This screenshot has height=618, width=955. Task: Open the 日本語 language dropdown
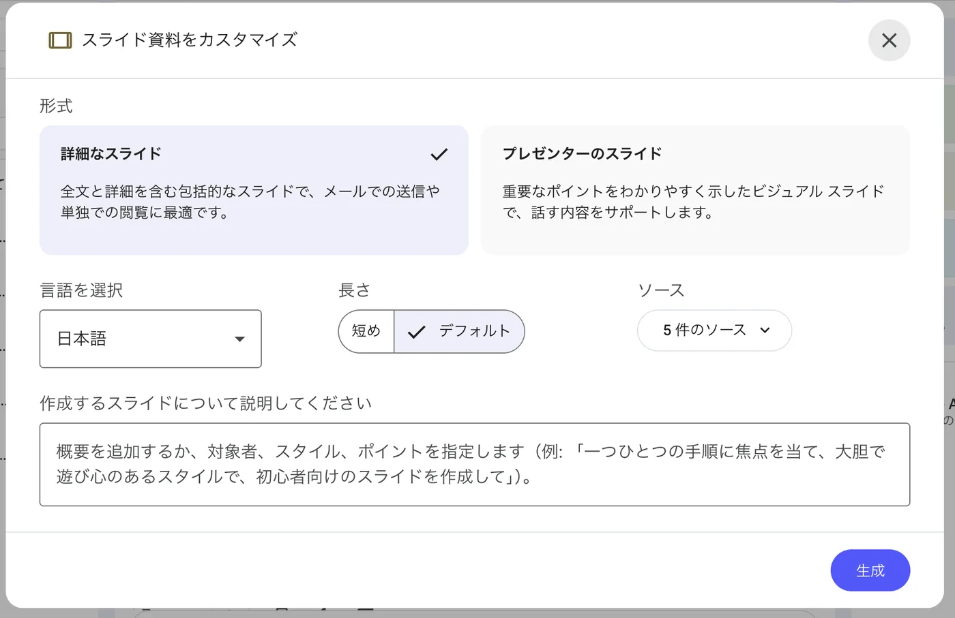[x=151, y=339]
